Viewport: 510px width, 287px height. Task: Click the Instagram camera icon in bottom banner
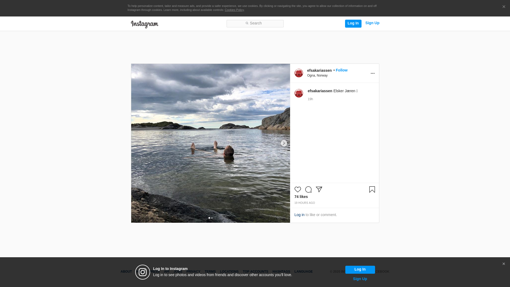click(x=143, y=272)
